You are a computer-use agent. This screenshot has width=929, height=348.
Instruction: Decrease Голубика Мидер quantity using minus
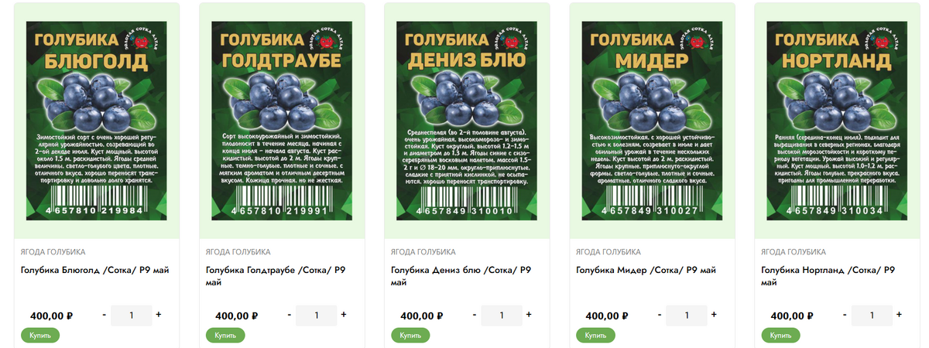(660, 315)
